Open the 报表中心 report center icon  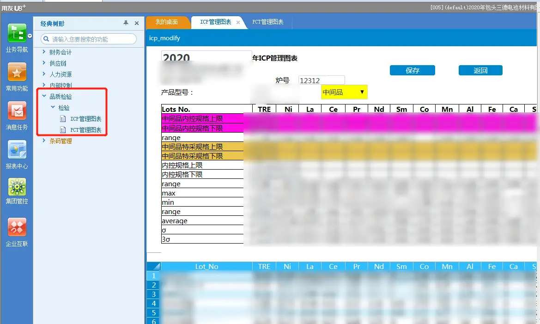pyautogui.click(x=17, y=150)
